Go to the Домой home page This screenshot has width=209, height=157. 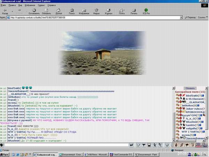[59, 12]
